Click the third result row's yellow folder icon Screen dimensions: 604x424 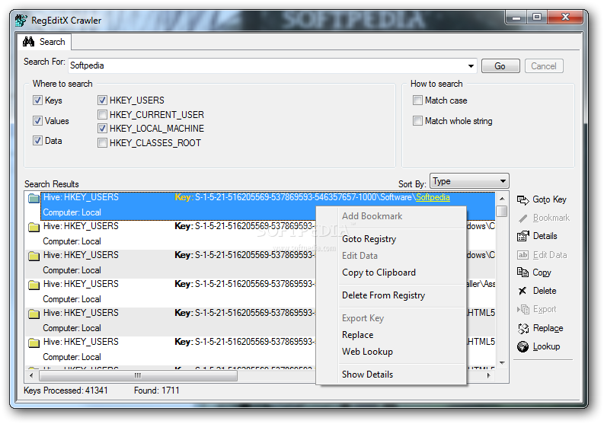pos(34,256)
